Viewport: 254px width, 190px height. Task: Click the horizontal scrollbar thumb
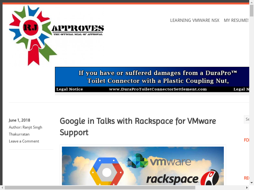100,187
